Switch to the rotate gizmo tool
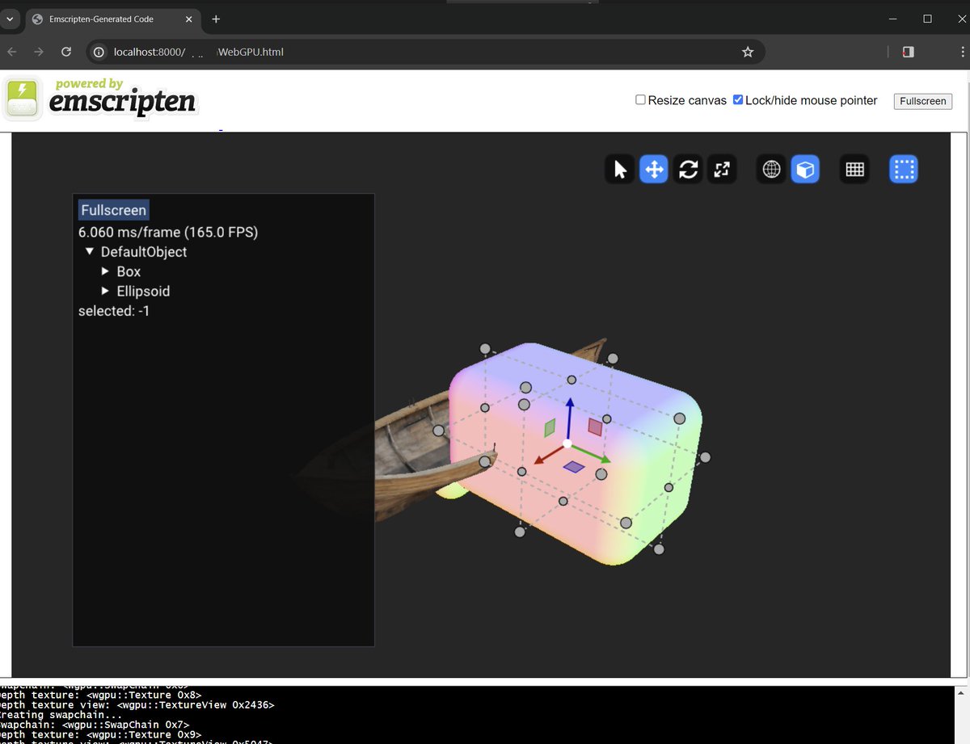 (688, 170)
